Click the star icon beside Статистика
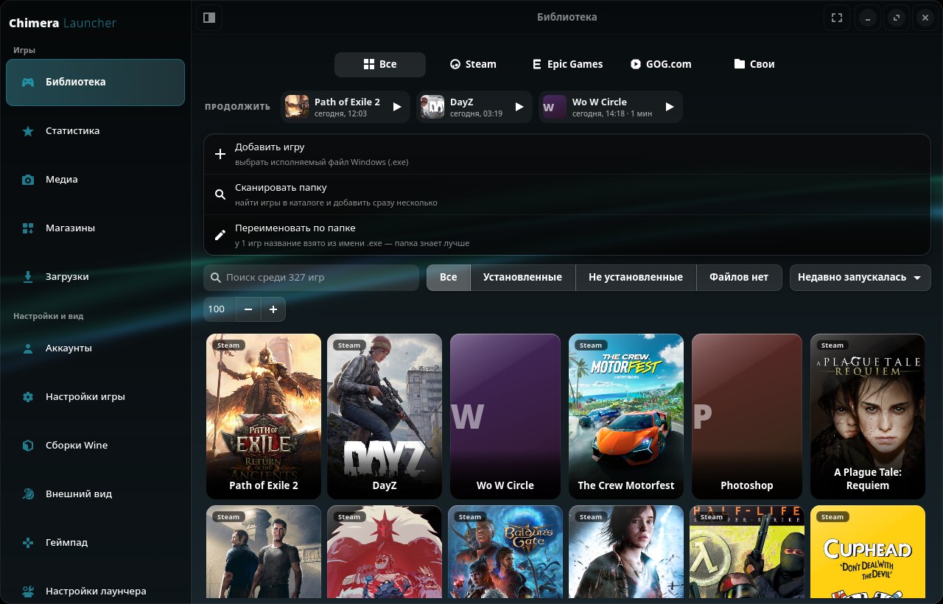The width and height of the screenshot is (943, 604). tap(28, 131)
